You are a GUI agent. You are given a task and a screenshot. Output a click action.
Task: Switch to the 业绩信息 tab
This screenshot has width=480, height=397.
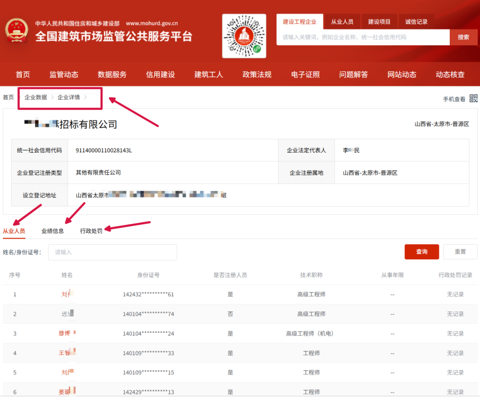[x=52, y=231]
